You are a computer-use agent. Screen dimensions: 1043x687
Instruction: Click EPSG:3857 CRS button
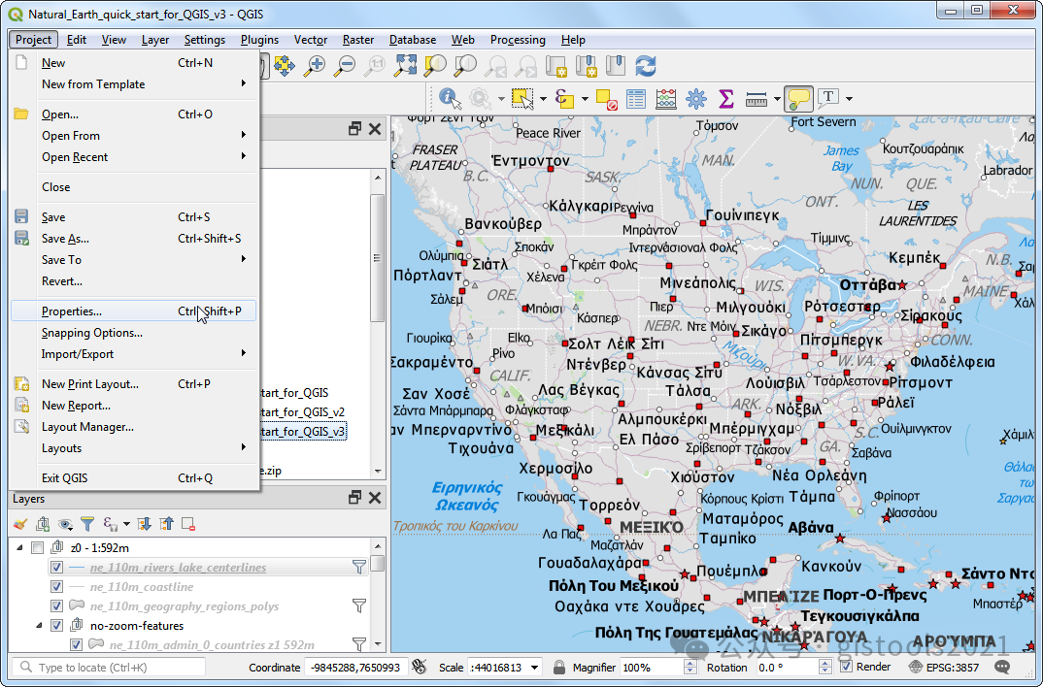click(945, 667)
